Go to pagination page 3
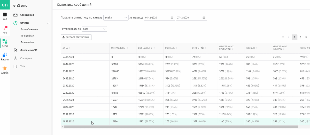This screenshot has height=135, width=310. tap(306, 37)
